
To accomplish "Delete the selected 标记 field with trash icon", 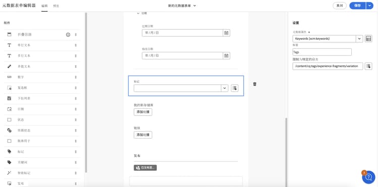I will click(255, 84).
